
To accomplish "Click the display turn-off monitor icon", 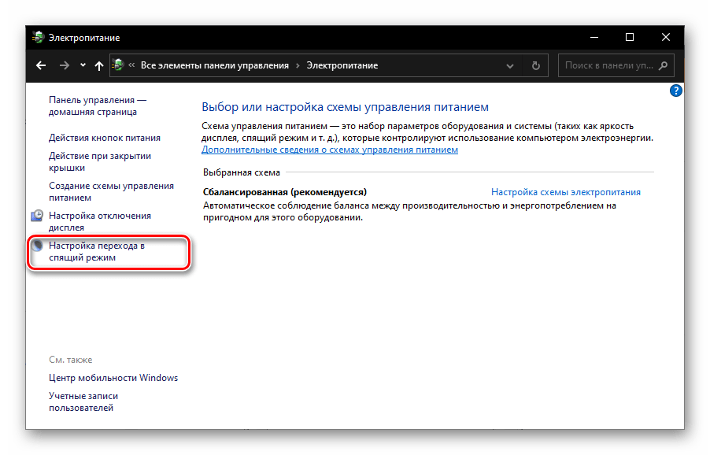I will point(37,216).
